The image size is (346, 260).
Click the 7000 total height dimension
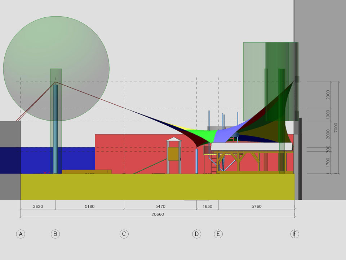tap(336, 127)
